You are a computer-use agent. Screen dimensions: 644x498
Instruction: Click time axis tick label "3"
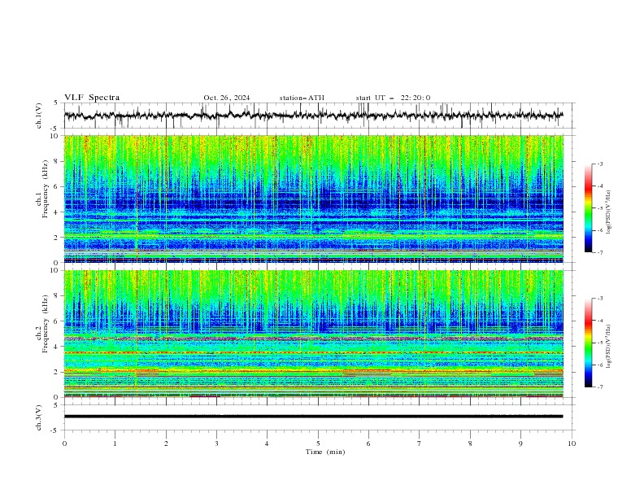click(x=216, y=443)
